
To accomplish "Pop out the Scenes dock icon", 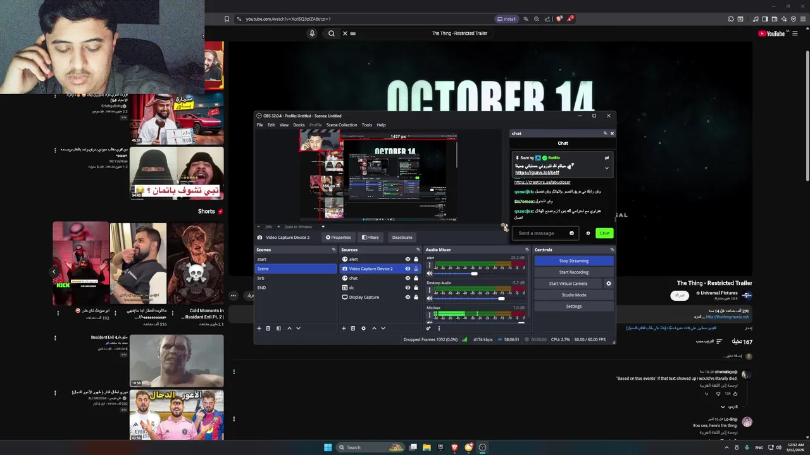I will [333, 250].
